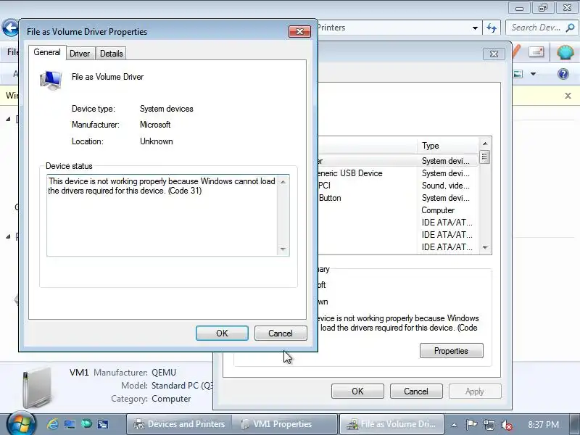
Task: Click the search magnifier icon
Action: tap(570, 28)
